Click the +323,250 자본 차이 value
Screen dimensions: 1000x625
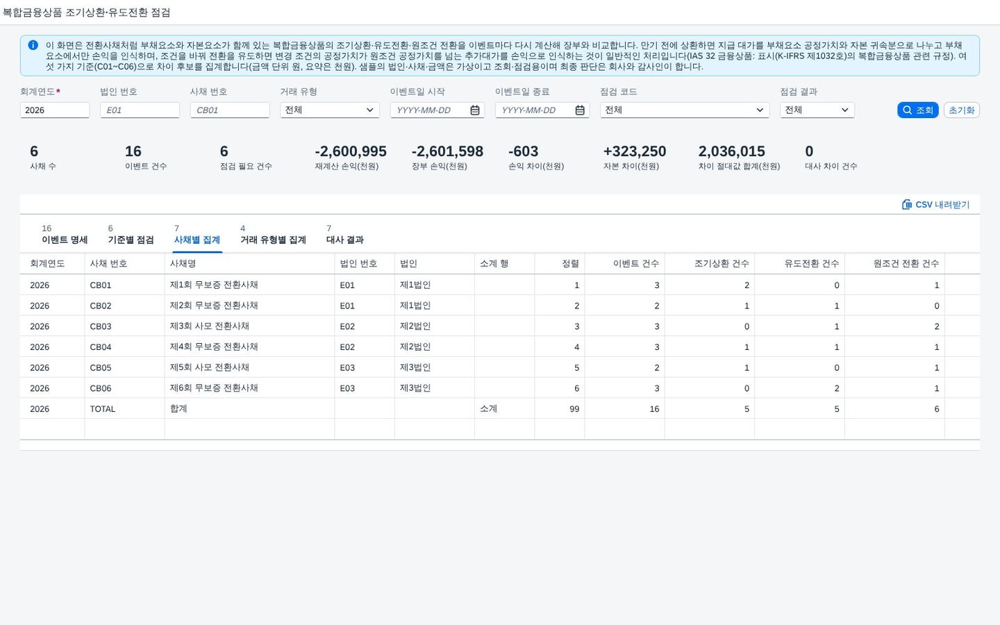pyautogui.click(x=635, y=151)
